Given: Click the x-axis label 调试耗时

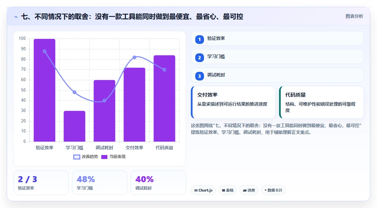Looking at the screenshot, I should pos(104,148).
